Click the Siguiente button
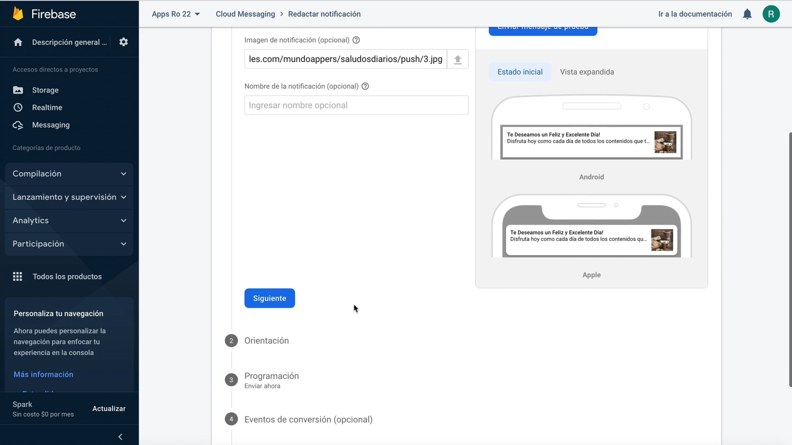This screenshot has height=445, width=792. 269,298
